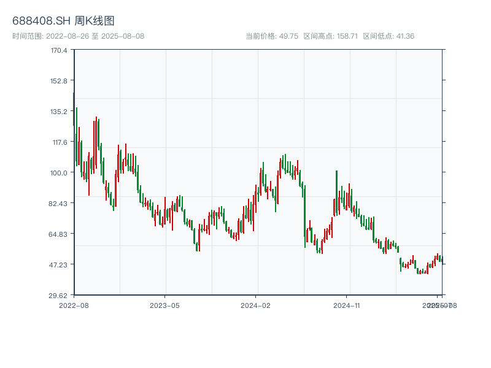Click y-axis label 47.23
This screenshot has width=491, height=368.
tap(58, 265)
